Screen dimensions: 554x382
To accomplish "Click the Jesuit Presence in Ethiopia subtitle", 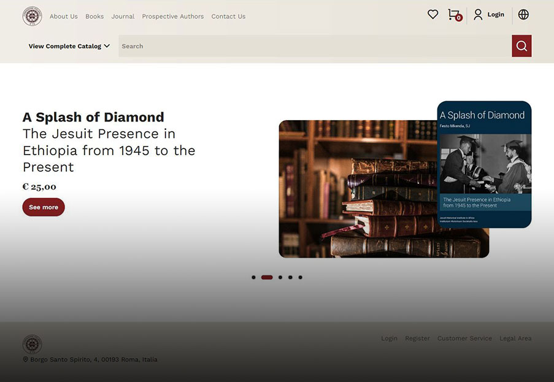I will click(x=109, y=150).
